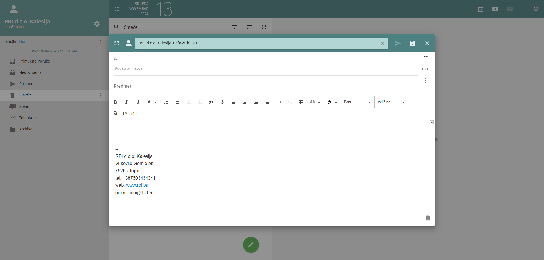Click the logout power icon
The width and height of the screenshot is (544, 260).
536,9
